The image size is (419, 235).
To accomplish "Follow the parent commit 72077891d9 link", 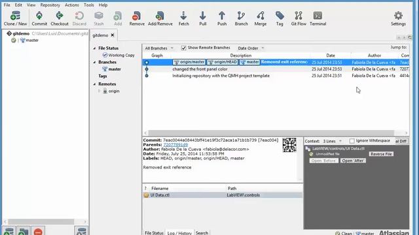I will coord(175,145).
